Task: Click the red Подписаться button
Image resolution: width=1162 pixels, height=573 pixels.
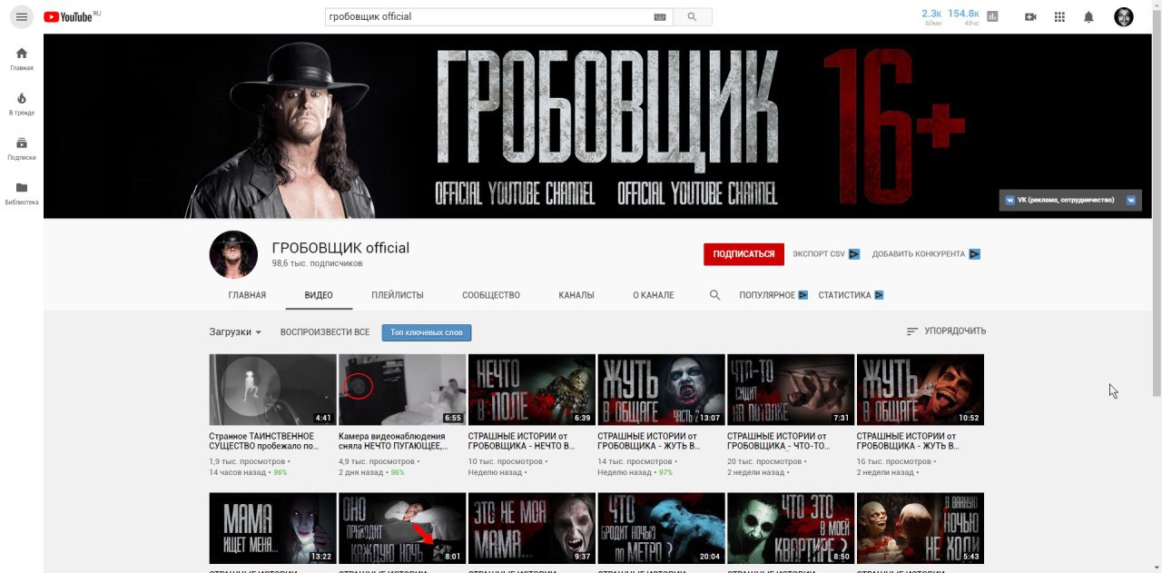Action: point(743,254)
